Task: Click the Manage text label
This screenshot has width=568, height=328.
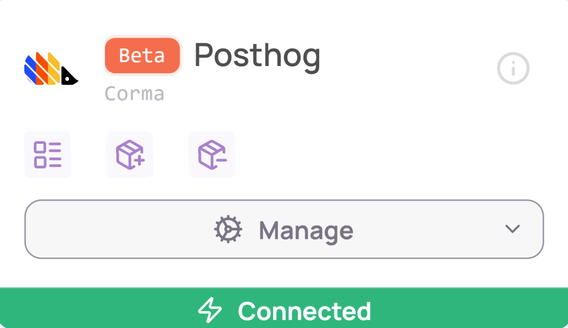Action: [x=306, y=230]
